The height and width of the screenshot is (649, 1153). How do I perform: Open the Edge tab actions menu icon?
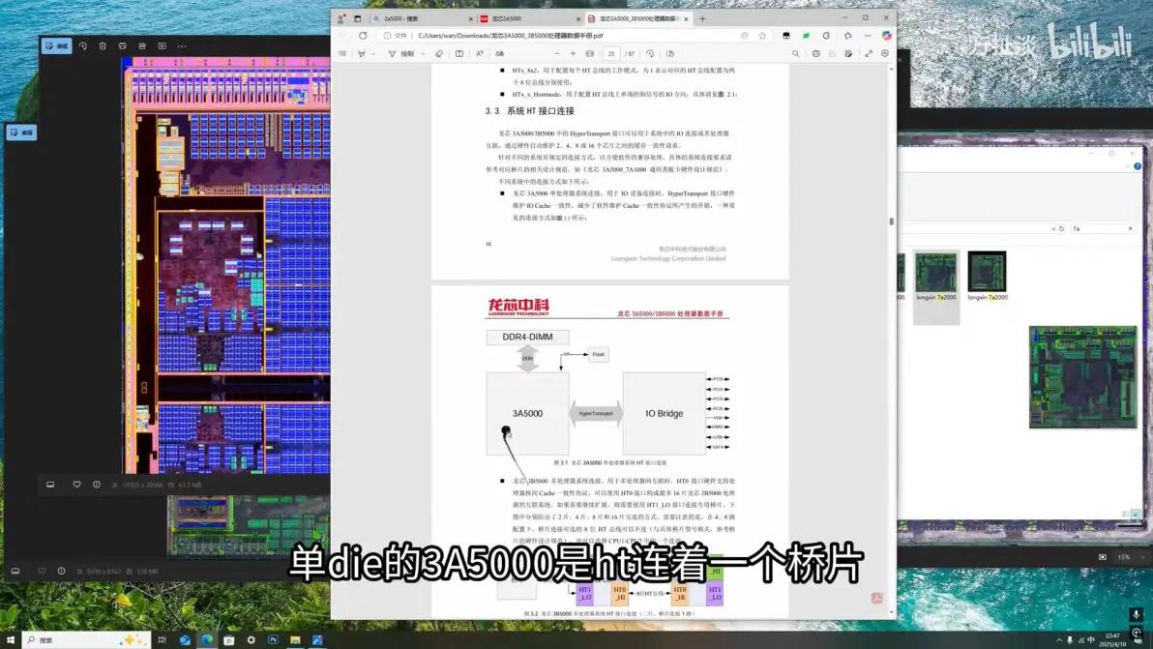pos(357,18)
